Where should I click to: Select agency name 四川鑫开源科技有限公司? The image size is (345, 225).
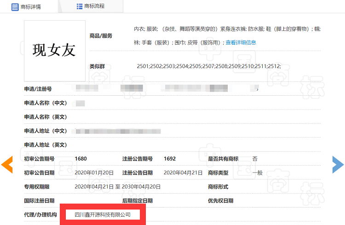[x=103, y=215]
